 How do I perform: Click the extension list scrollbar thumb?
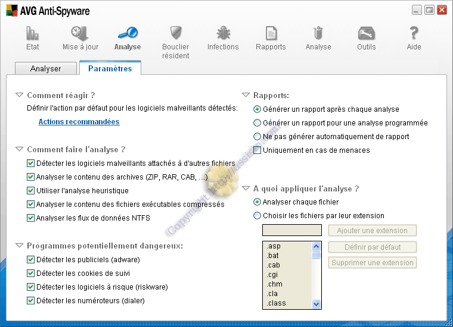[317, 255]
